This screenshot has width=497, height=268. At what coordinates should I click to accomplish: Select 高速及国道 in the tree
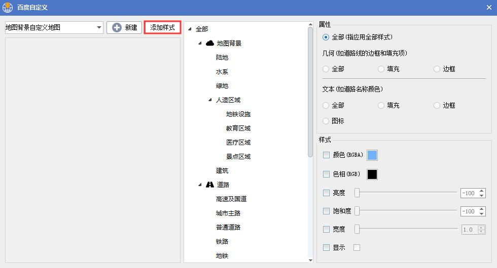pyautogui.click(x=231, y=199)
